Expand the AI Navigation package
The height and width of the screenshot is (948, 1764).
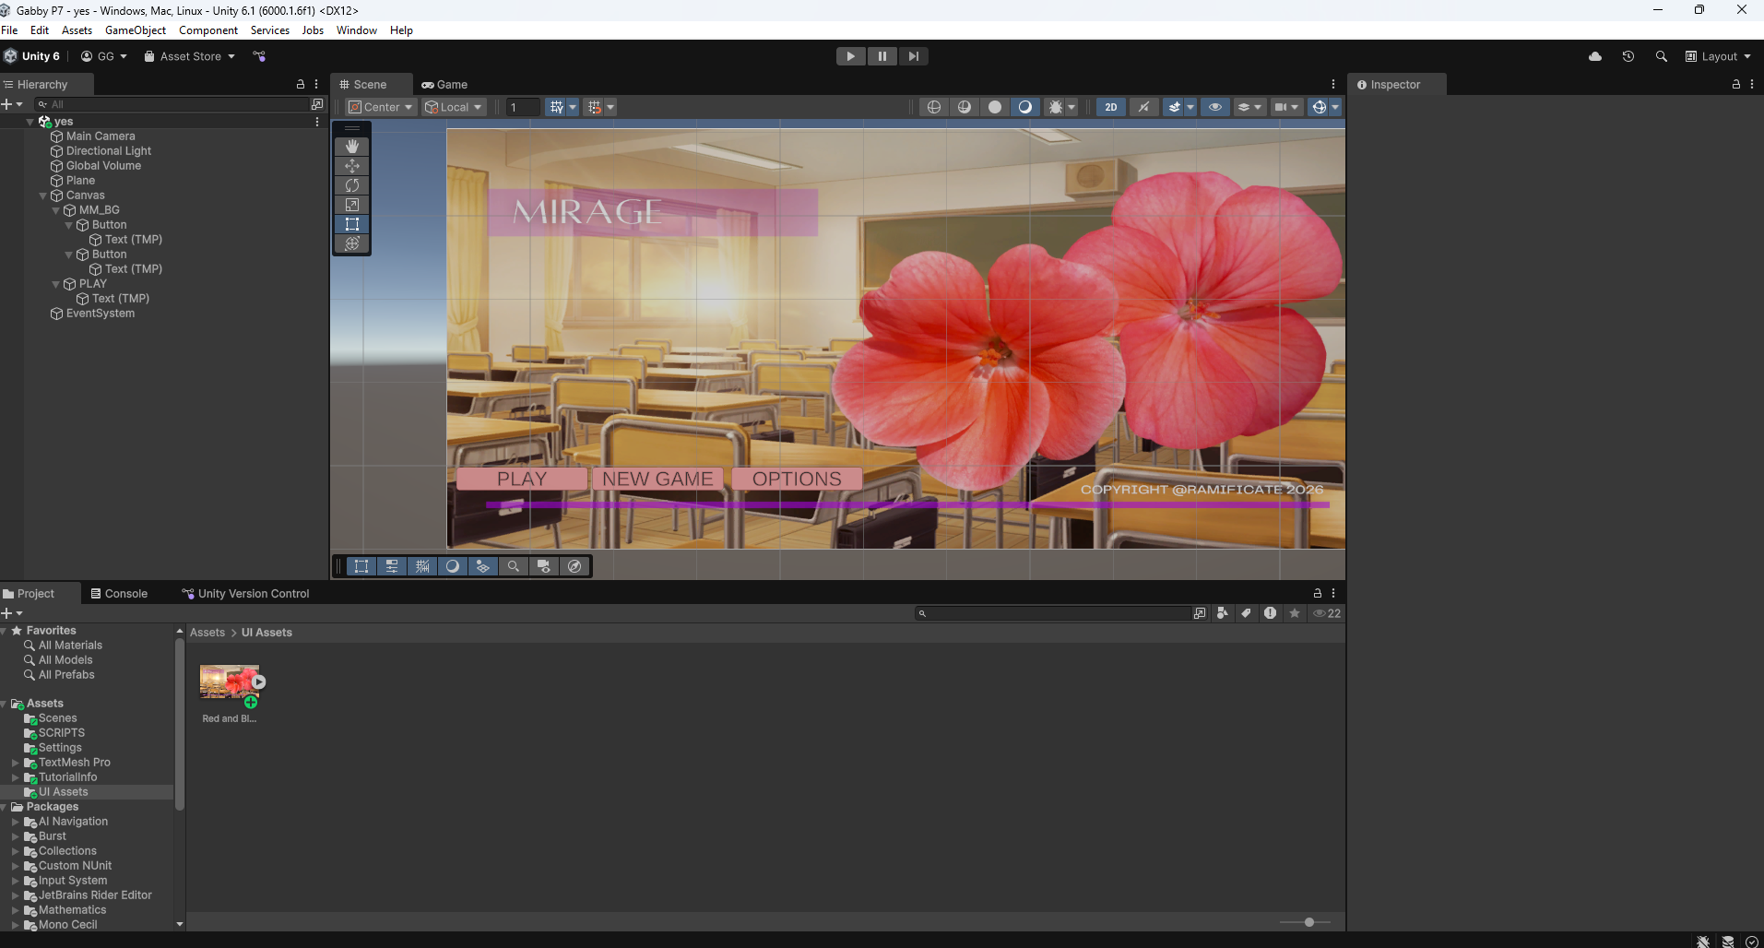point(16,822)
